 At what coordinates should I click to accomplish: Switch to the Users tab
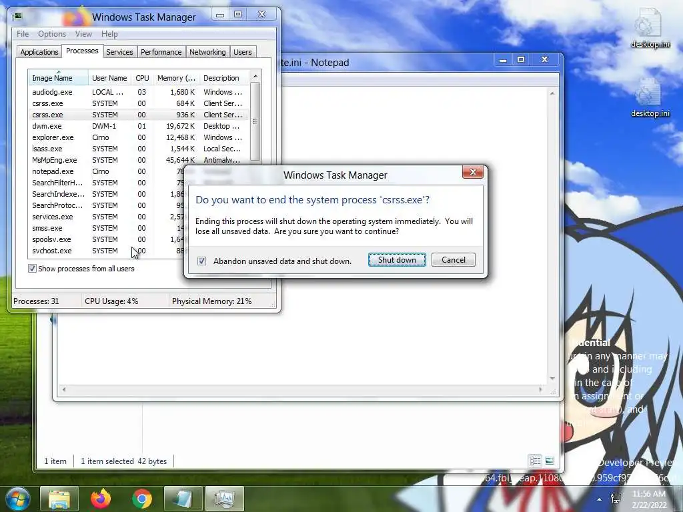coord(243,52)
